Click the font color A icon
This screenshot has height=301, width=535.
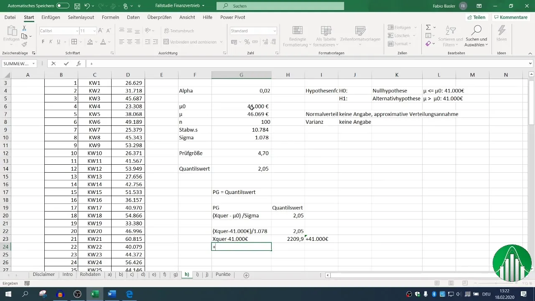[103, 42]
